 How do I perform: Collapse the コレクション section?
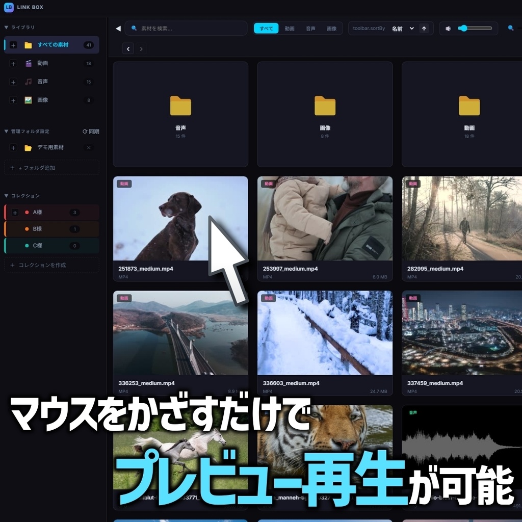click(6, 196)
